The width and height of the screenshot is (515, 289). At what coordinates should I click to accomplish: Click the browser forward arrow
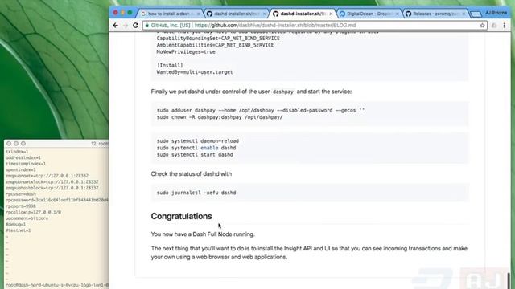[126, 25]
